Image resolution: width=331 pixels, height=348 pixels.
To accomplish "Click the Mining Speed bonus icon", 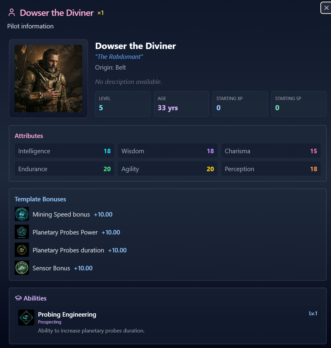I will (x=22, y=214).
